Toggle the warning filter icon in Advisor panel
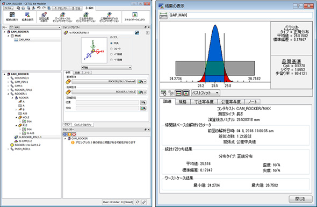The height and width of the screenshot is (207, 317). [x=69, y=134]
